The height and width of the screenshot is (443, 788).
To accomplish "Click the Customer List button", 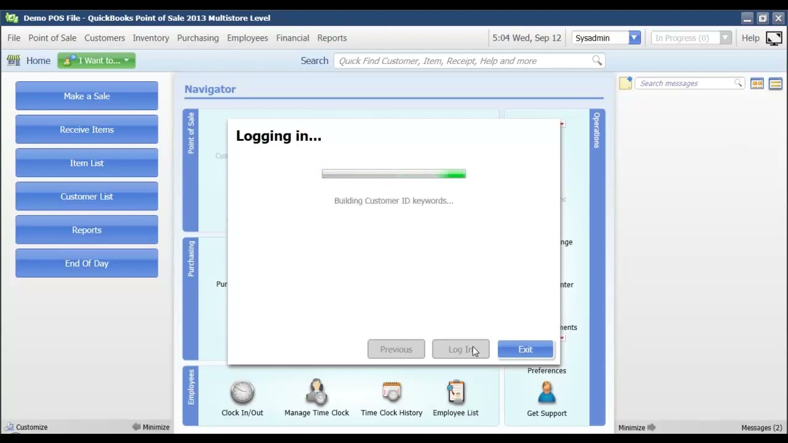I will click(87, 196).
